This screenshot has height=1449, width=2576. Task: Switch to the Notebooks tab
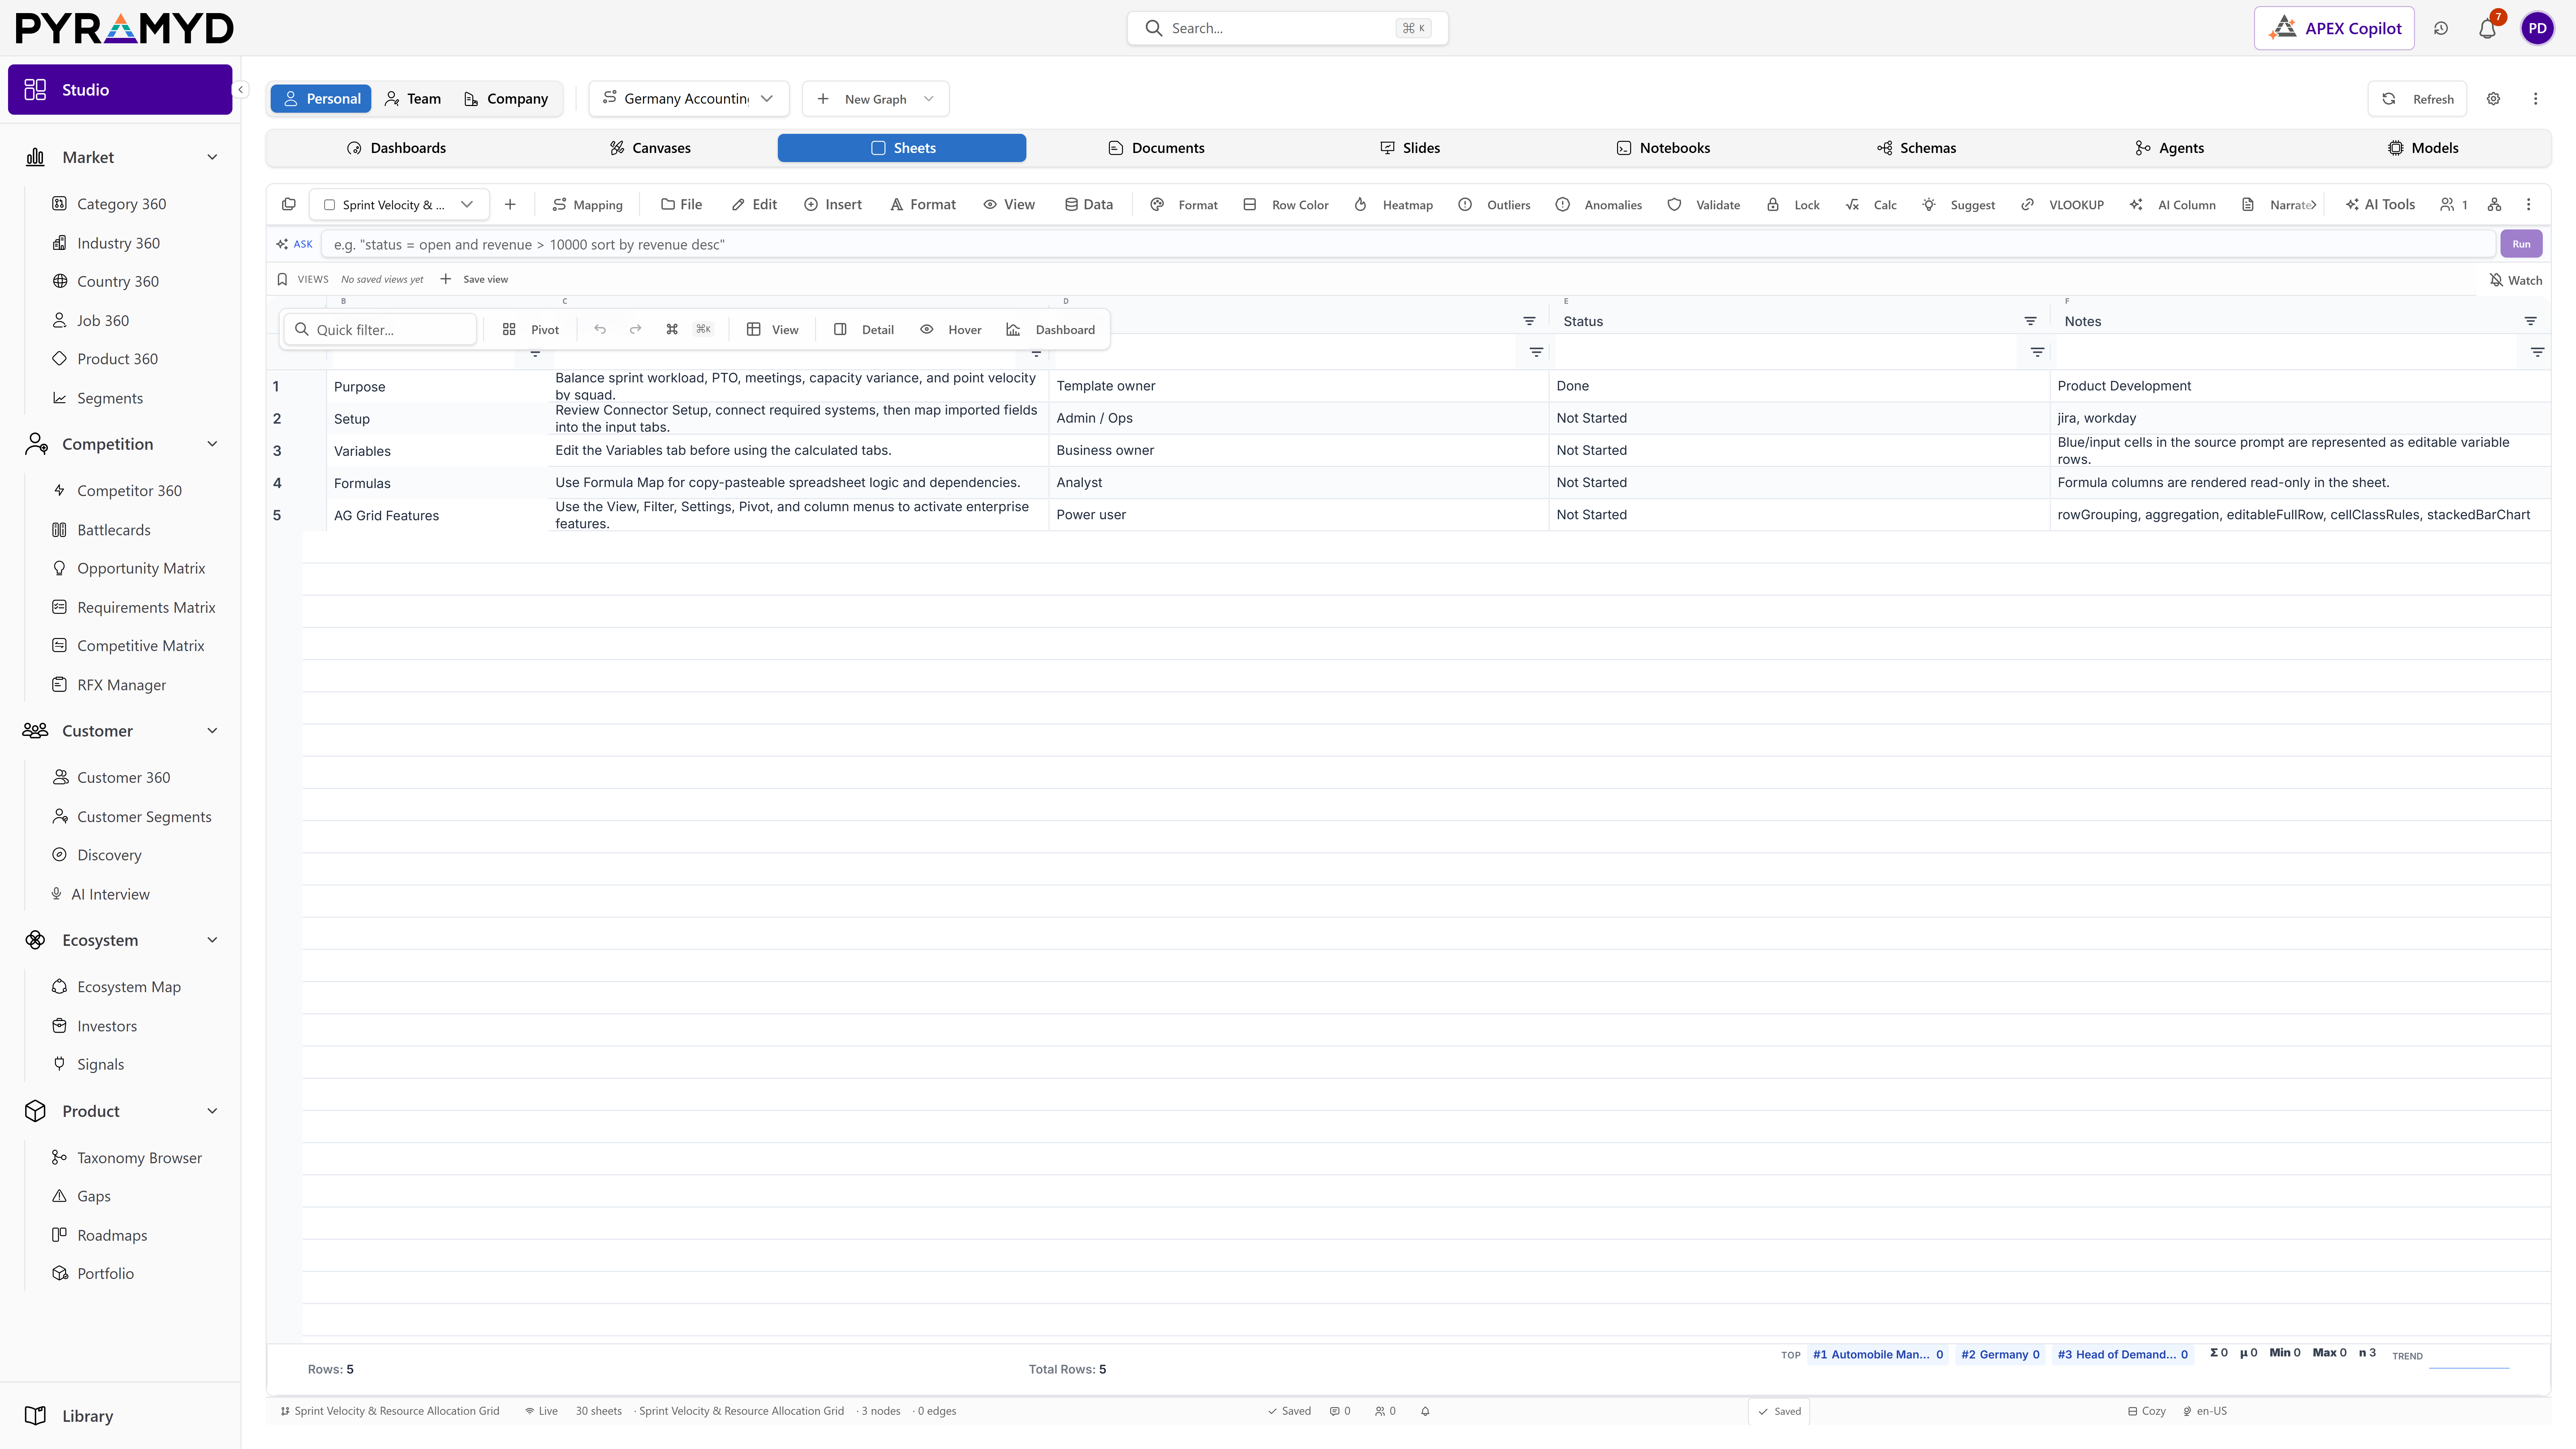tap(1663, 148)
